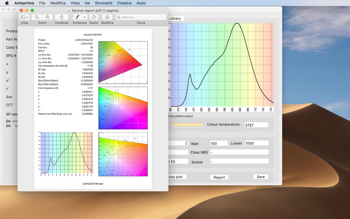Click the Ruota rotate icon
Screen dimensions: 350x219
pyautogui.click(x=94, y=17)
